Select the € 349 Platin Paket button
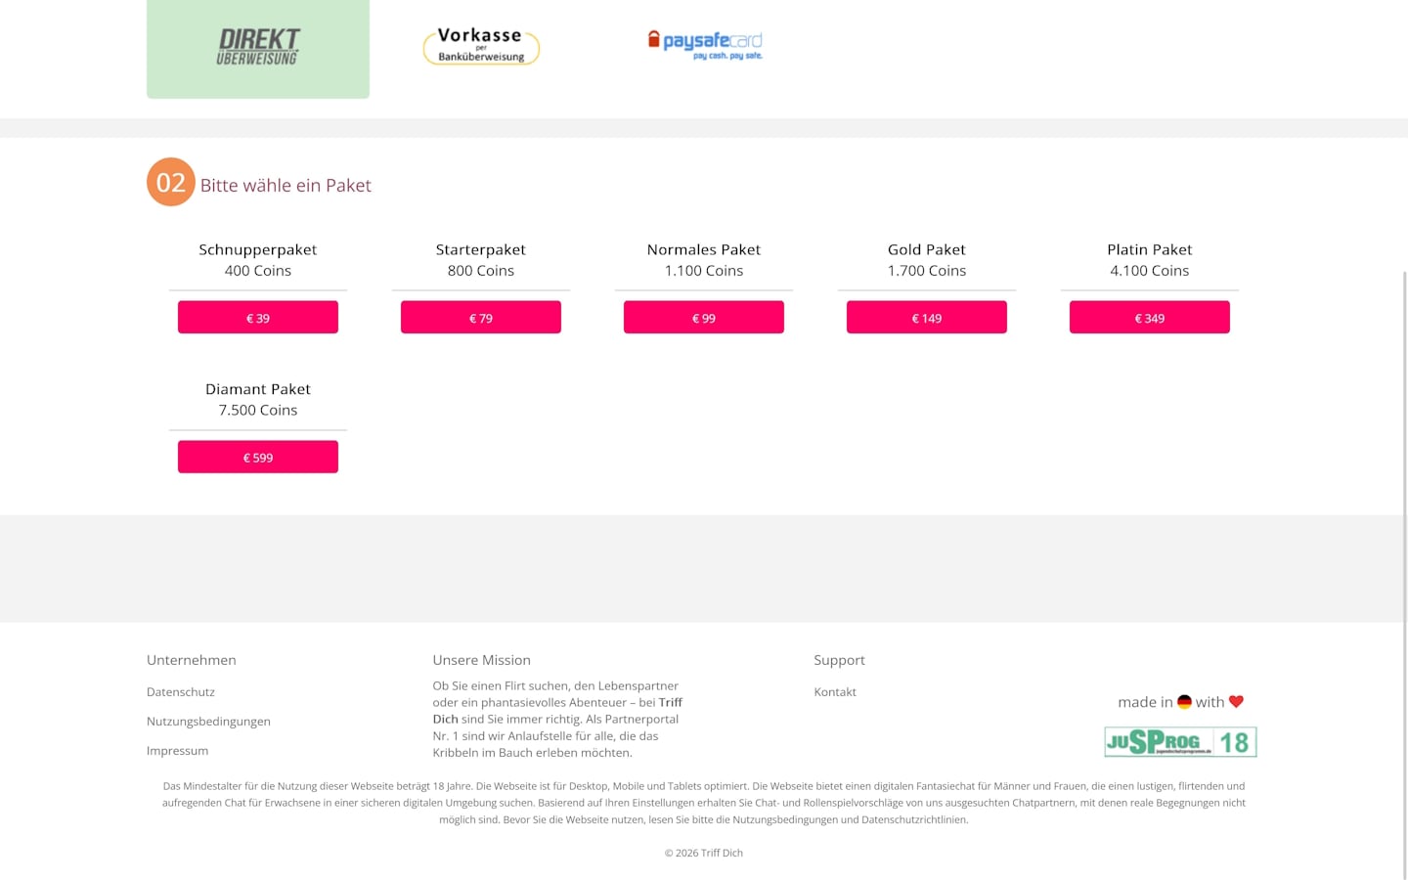1408x880 pixels. (x=1150, y=318)
